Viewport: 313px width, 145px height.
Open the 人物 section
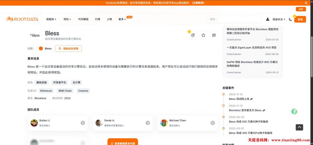pos(109,19)
